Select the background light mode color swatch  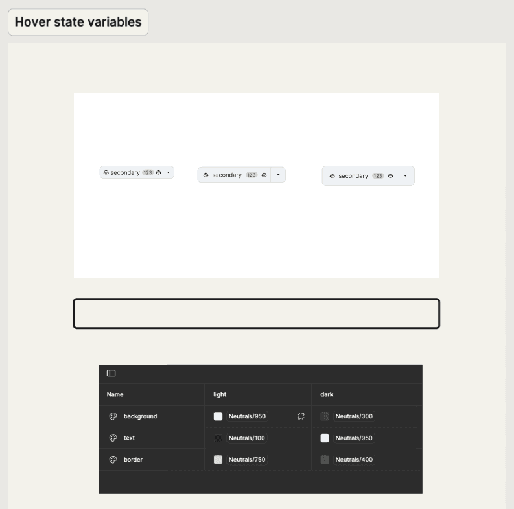pos(218,416)
